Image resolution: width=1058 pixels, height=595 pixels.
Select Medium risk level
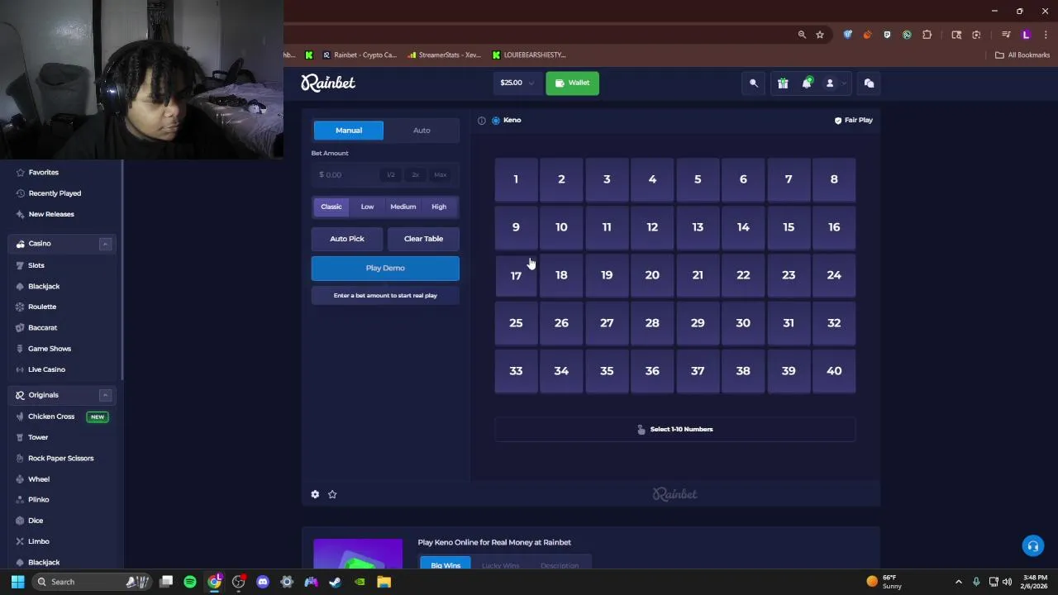(x=403, y=207)
